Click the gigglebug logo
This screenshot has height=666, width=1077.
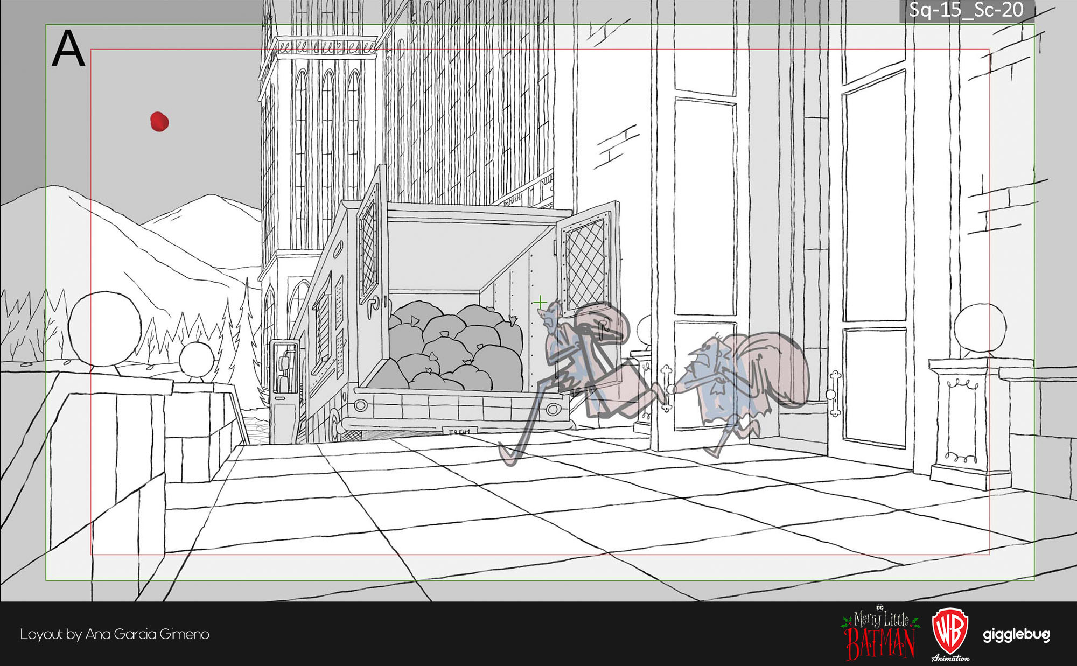1016,635
